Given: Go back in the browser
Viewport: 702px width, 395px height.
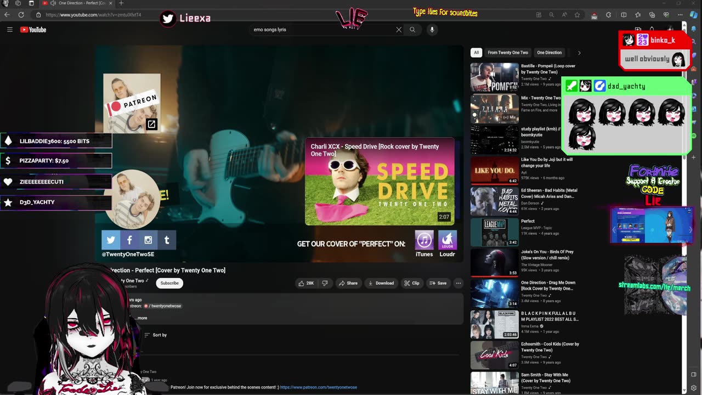Looking at the screenshot, I should [7, 15].
